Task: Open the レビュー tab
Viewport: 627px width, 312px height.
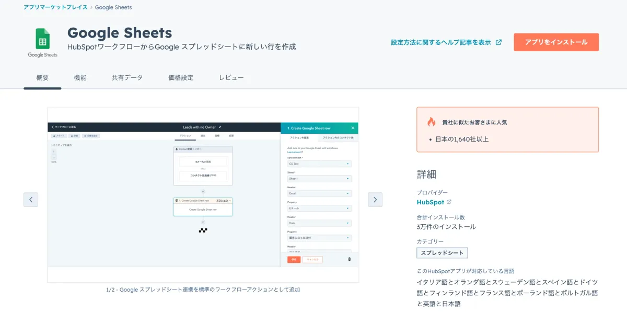Action: [x=230, y=77]
